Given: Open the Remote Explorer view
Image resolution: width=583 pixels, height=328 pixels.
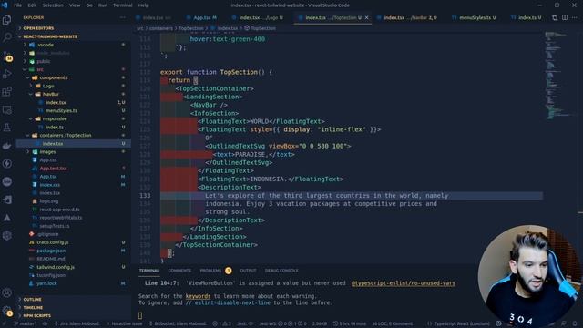Looking at the screenshot, I should tap(6, 109).
